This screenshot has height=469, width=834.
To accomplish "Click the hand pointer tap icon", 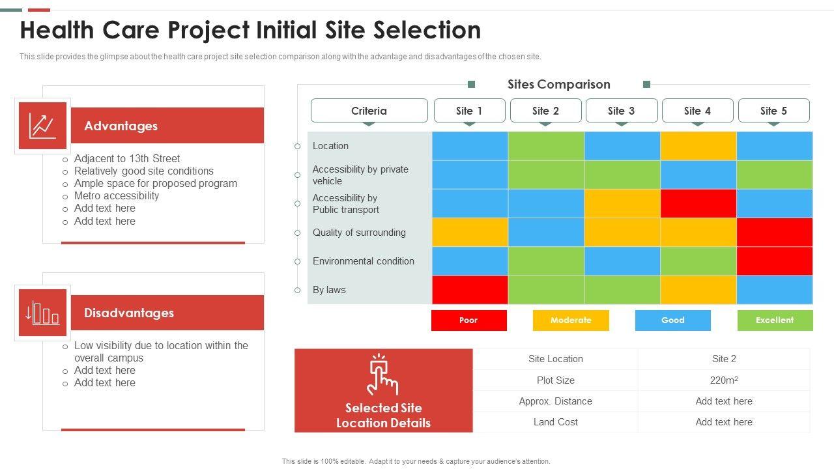I will 382,375.
